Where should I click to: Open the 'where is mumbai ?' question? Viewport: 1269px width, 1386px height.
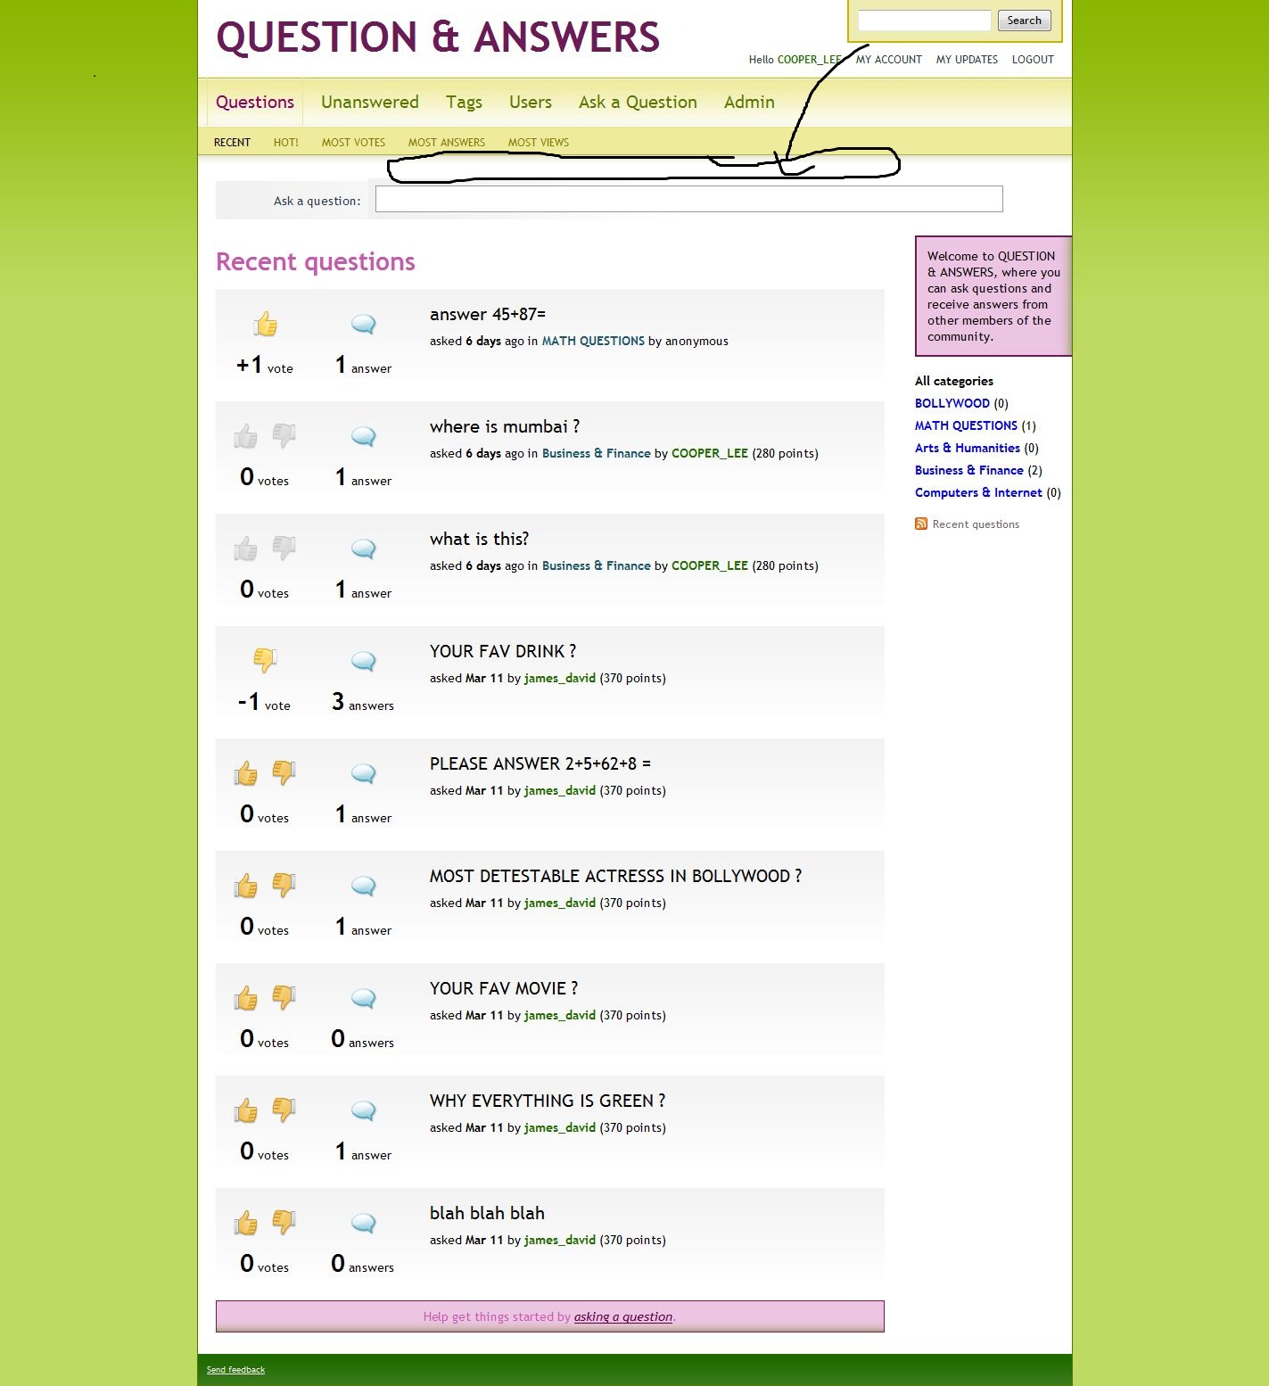[x=504, y=427]
